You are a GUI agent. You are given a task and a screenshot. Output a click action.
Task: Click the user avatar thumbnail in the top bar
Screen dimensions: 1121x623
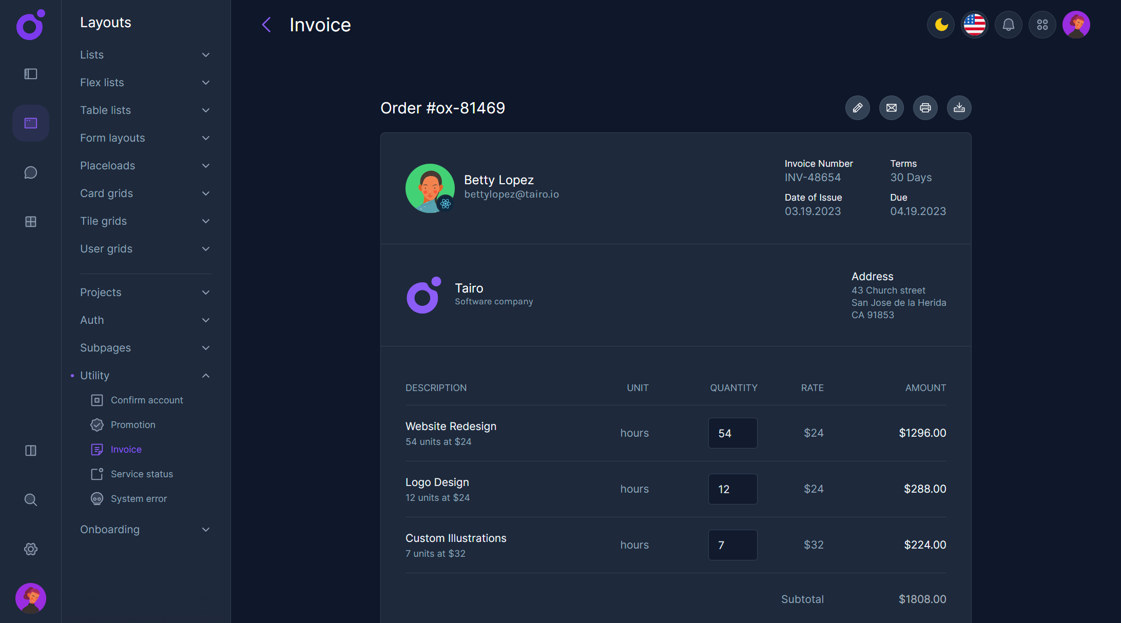[x=1076, y=24]
